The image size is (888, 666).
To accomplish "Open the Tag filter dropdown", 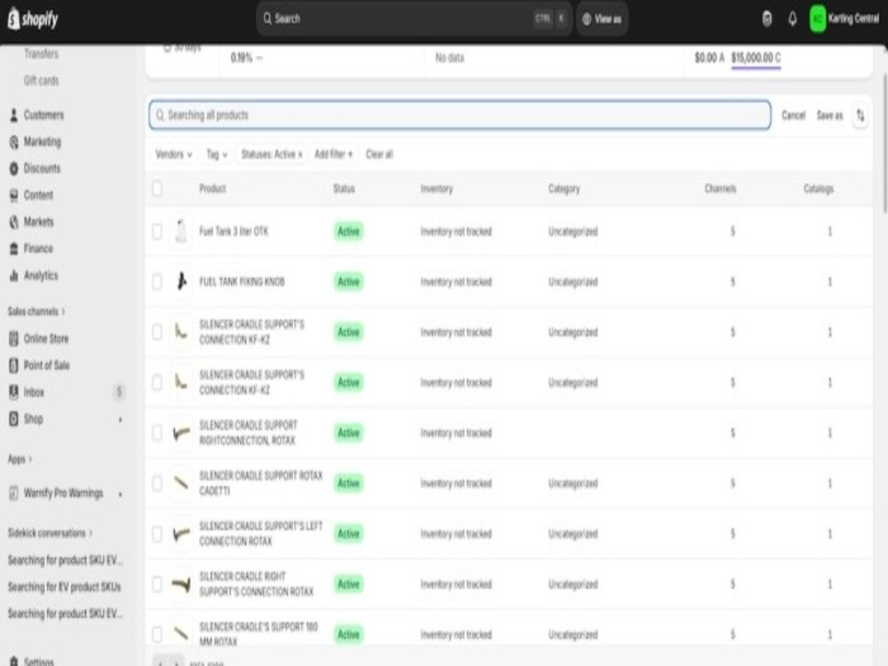I will pyautogui.click(x=217, y=154).
